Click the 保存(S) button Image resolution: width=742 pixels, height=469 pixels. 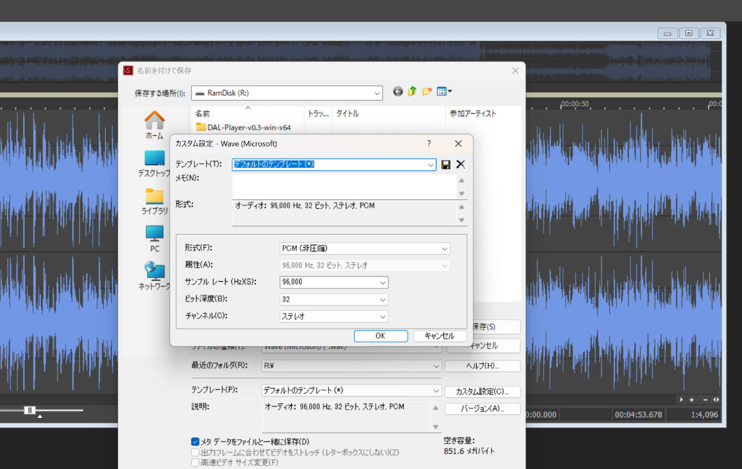[x=483, y=326]
